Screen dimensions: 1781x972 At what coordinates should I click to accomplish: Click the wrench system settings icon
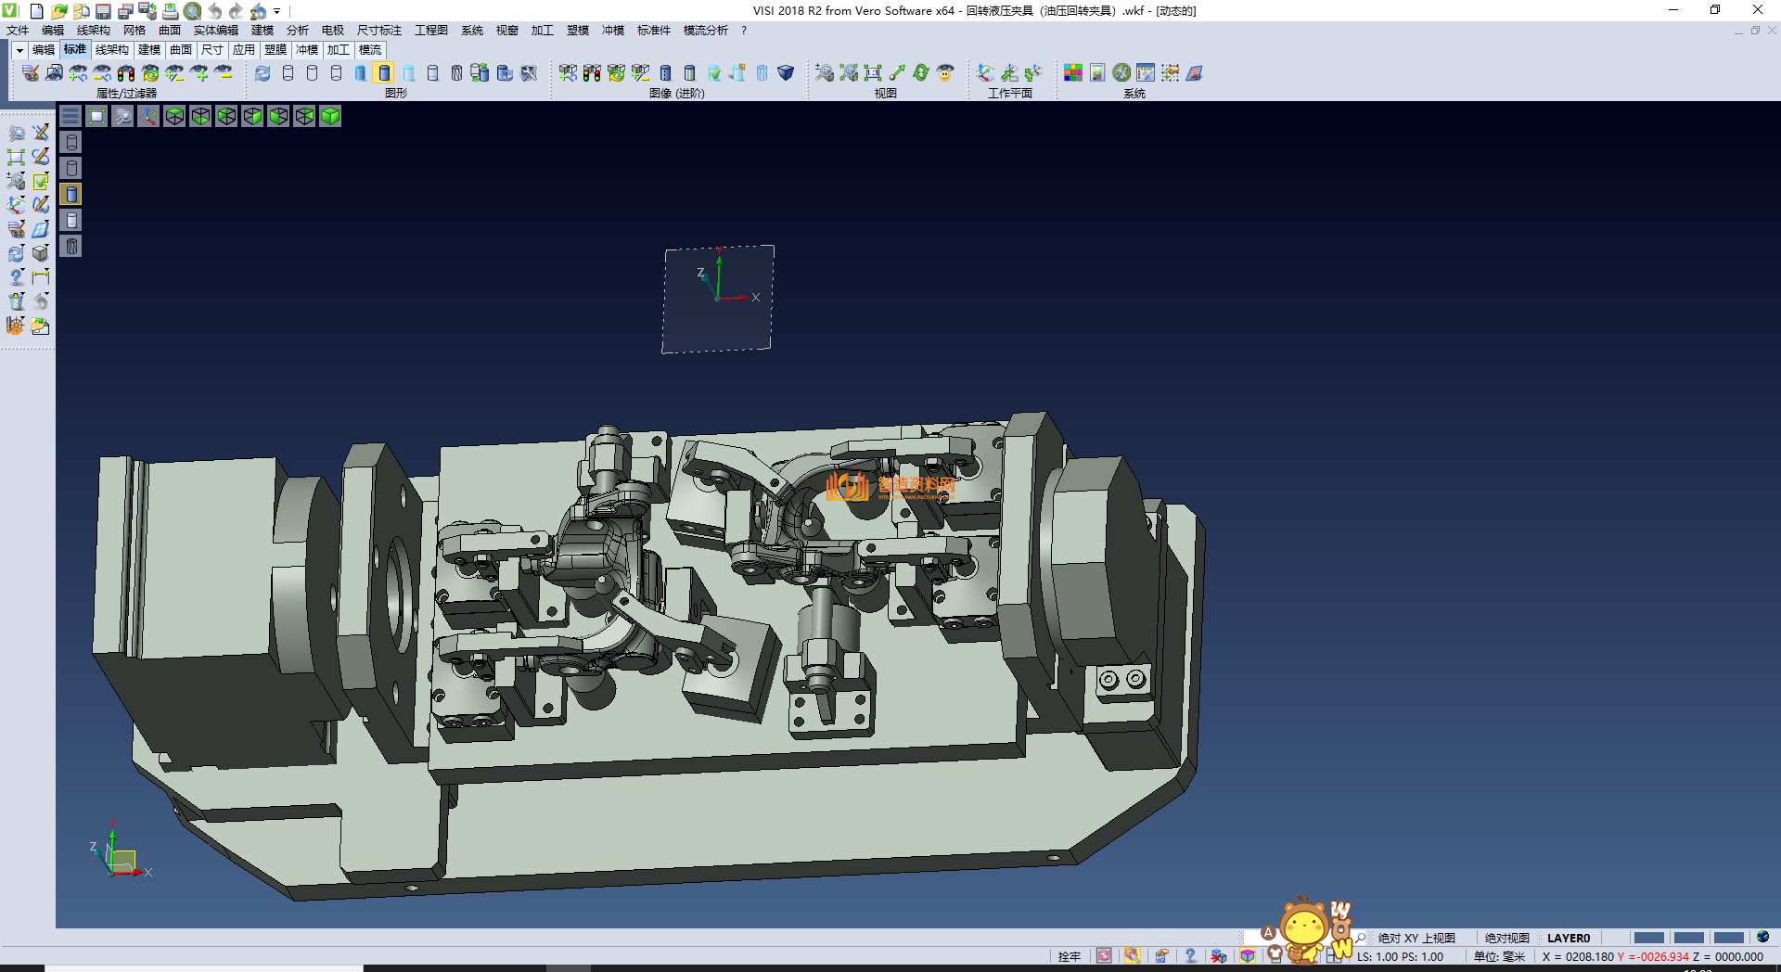tap(1121, 72)
